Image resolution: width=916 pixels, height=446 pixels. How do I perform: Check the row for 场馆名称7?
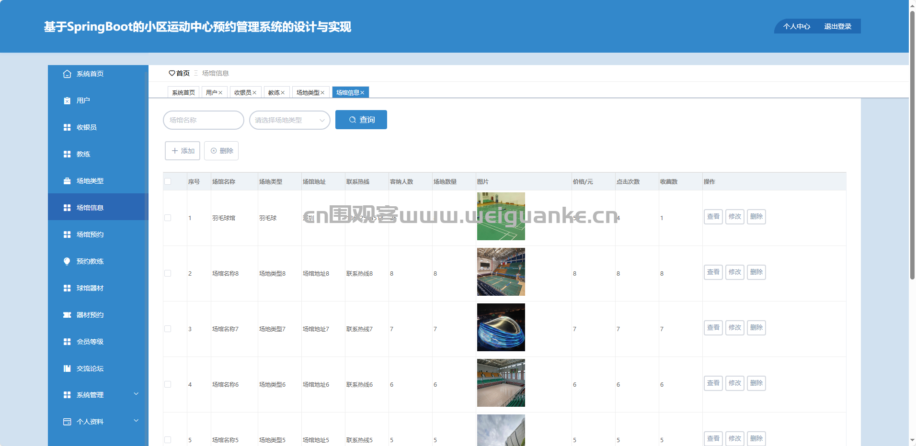[x=168, y=329]
